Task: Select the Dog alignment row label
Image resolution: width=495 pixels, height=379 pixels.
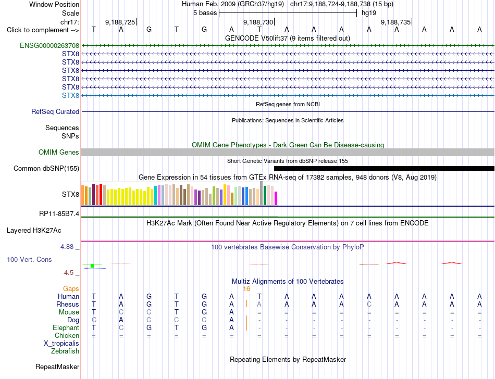Action: (73, 320)
